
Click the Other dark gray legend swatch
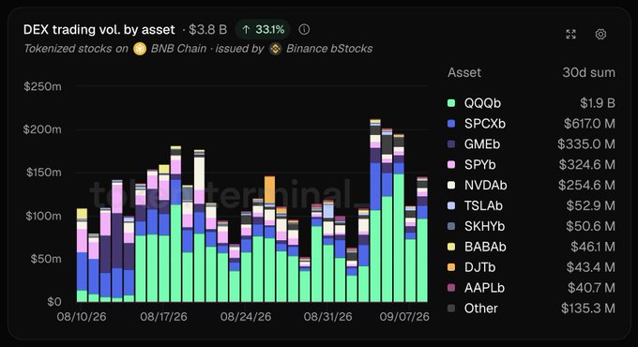point(451,308)
